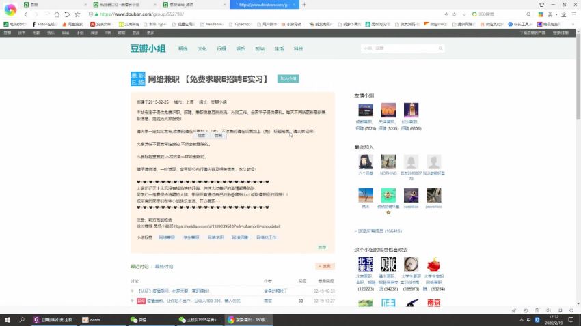Click the 360 browser rainbow logo

pyautogui.click(x=10, y=10)
